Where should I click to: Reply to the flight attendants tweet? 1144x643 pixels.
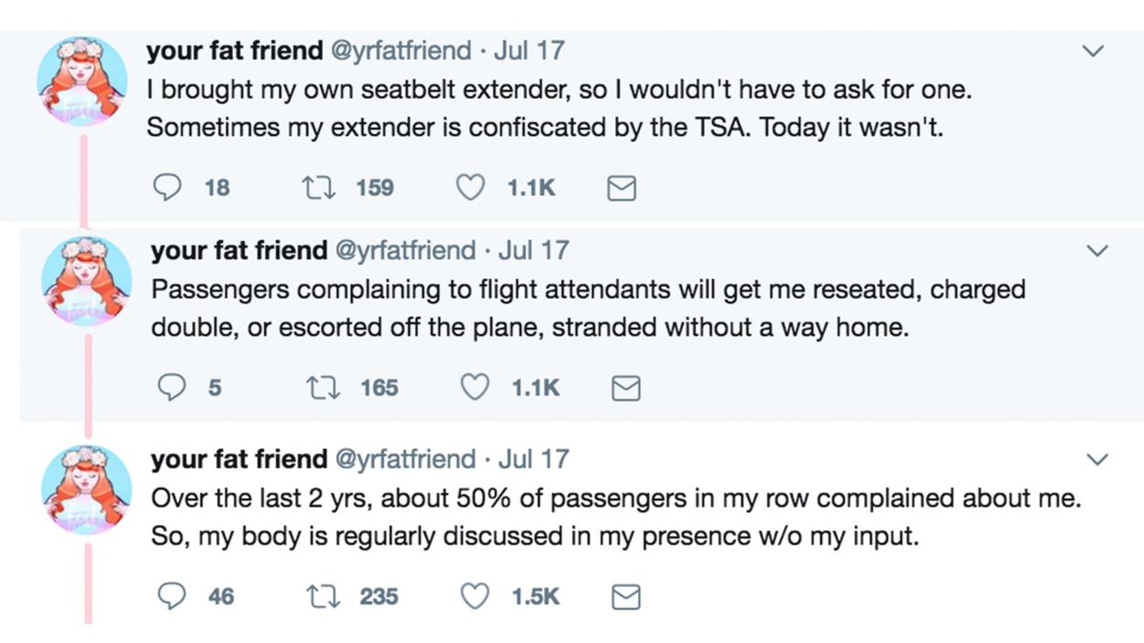click(172, 388)
